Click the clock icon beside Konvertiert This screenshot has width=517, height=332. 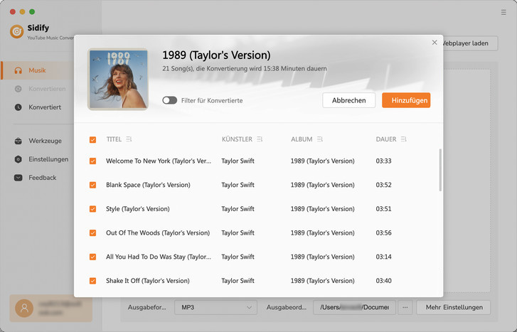click(x=18, y=107)
